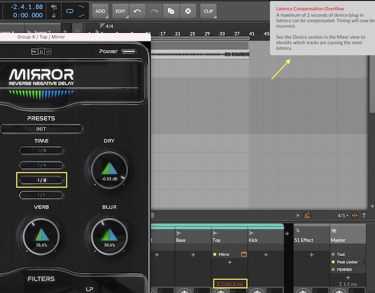The width and height of the screenshot is (375, 293).
Task: Open the EDIT dropdown menu
Action: 120,11
